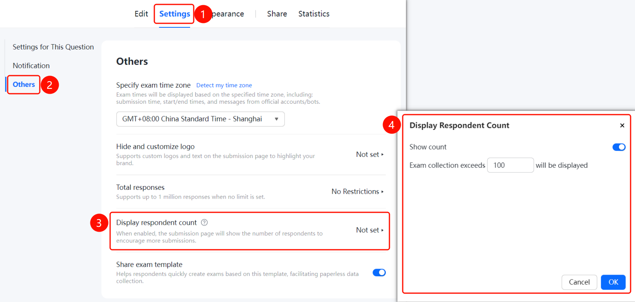Click the red step 3 marker
This screenshot has height=302, width=635.
click(x=99, y=223)
